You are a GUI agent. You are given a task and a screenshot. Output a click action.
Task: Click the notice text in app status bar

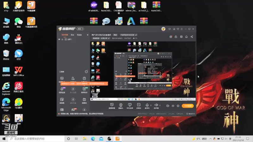[82, 114]
